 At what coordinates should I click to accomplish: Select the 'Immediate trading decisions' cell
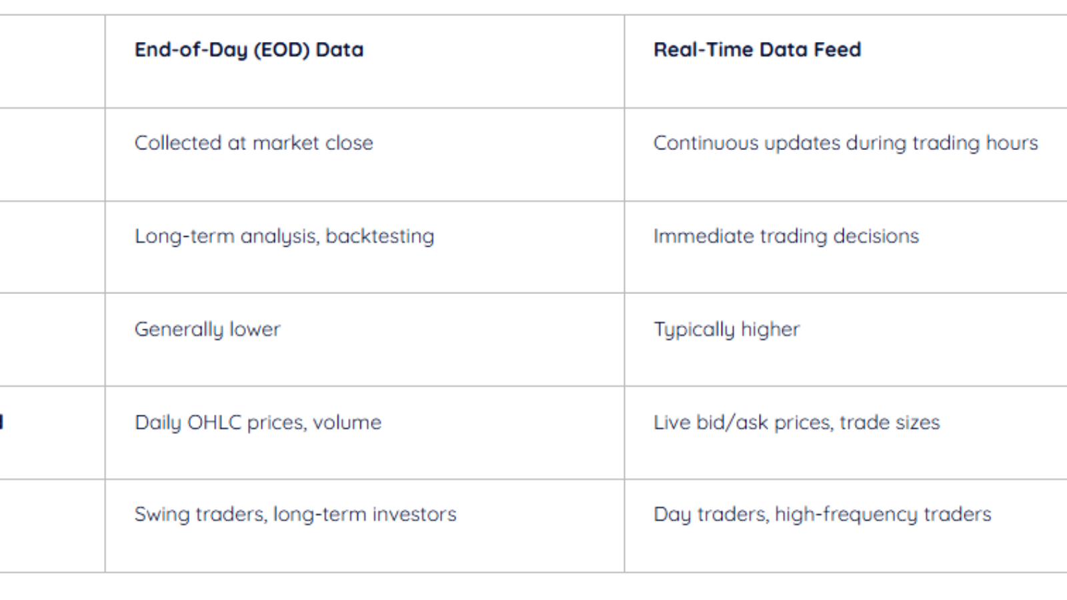786,236
